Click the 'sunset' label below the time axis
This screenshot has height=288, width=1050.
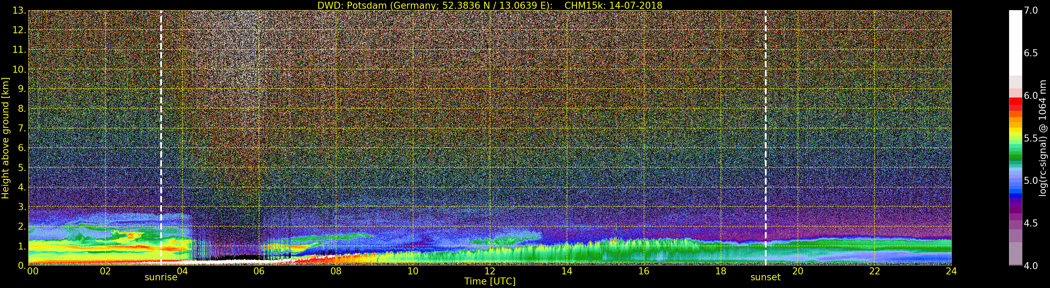pyautogui.click(x=766, y=278)
